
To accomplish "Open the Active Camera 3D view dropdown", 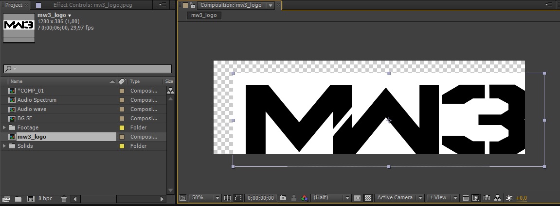I will (399, 198).
